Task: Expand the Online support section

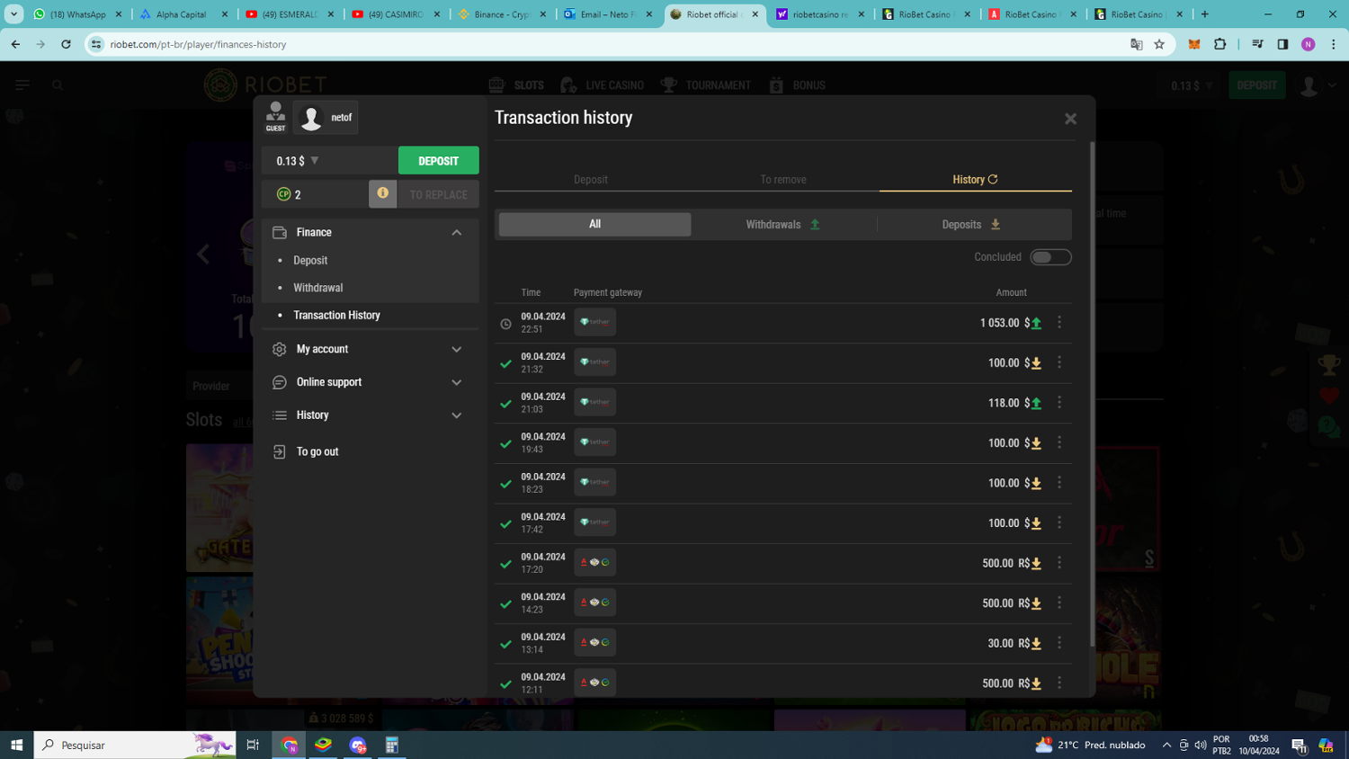Action: (x=369, y=382)
